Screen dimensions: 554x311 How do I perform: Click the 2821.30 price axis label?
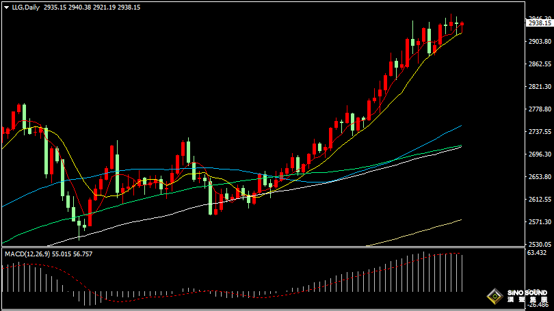point(539,87)
